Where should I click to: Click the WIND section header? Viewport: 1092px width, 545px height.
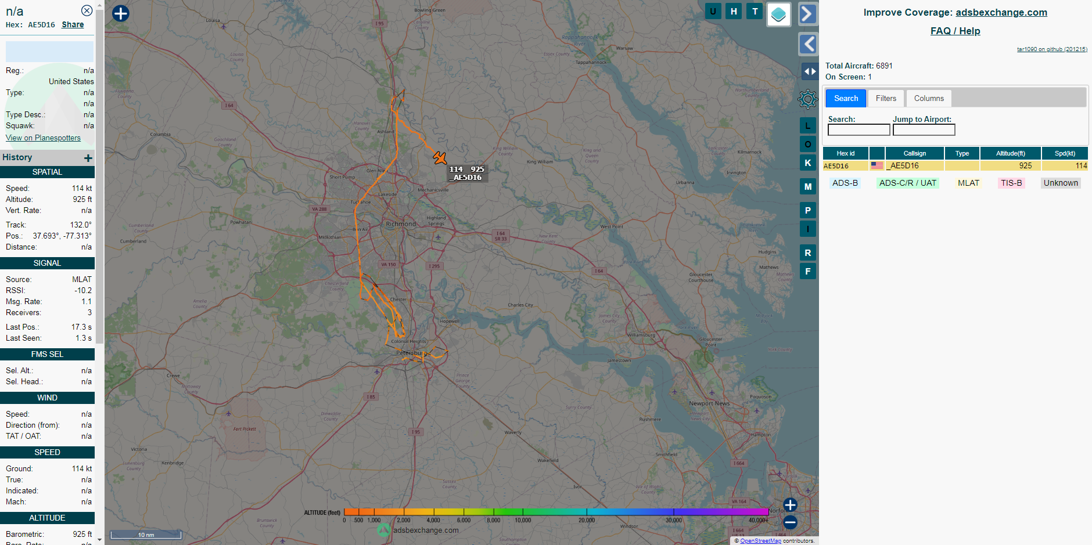pyautogui.click(x=47, y=398)
